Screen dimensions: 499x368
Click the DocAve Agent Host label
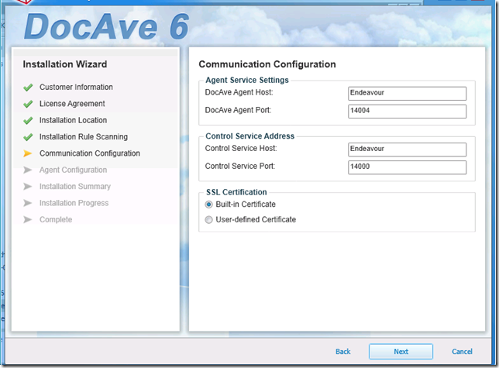click(x=239, y=92)
